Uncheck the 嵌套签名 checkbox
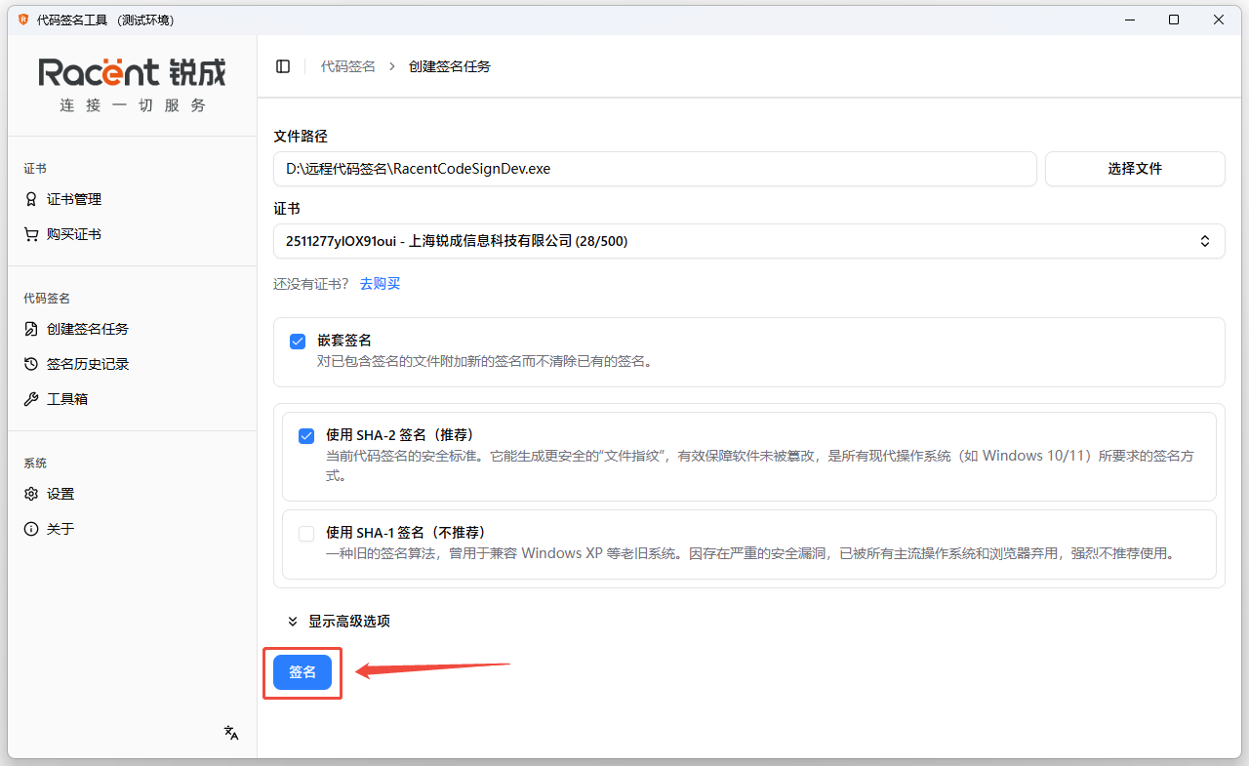Image resolution: width=1249 pixels, height=766 pixels. pos(298,341)
